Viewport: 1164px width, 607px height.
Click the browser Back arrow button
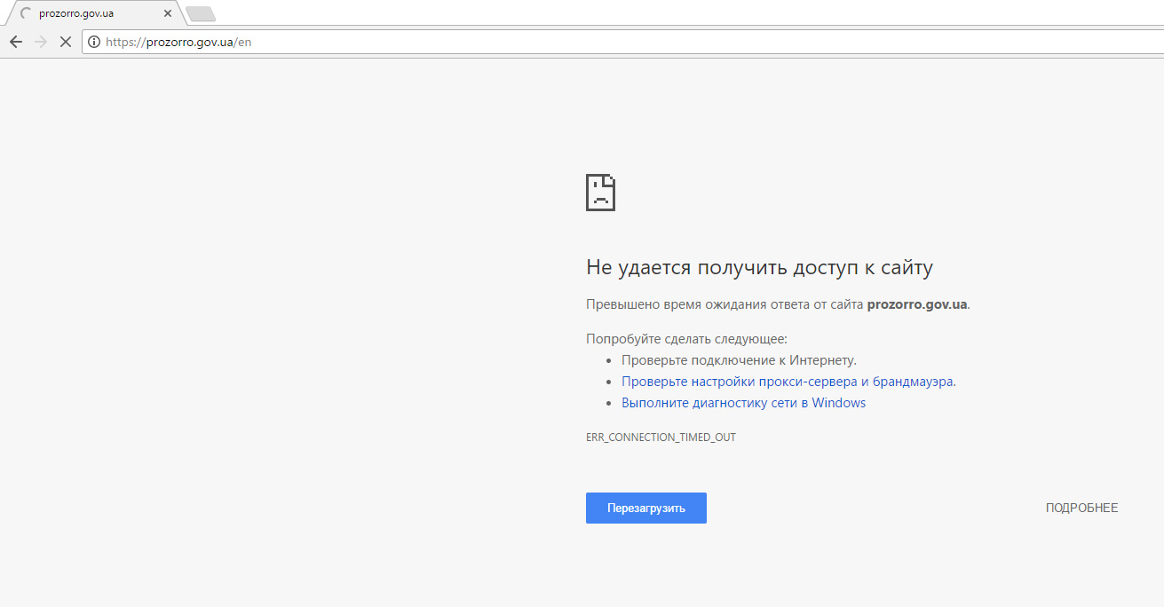click(x=15, y=42)
